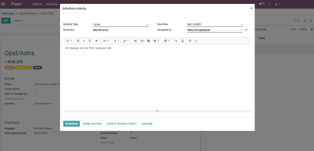This screenshot has height=151, width=314.
Task: Open the debug tools dropdown in navbar
Action: [277, 4]
